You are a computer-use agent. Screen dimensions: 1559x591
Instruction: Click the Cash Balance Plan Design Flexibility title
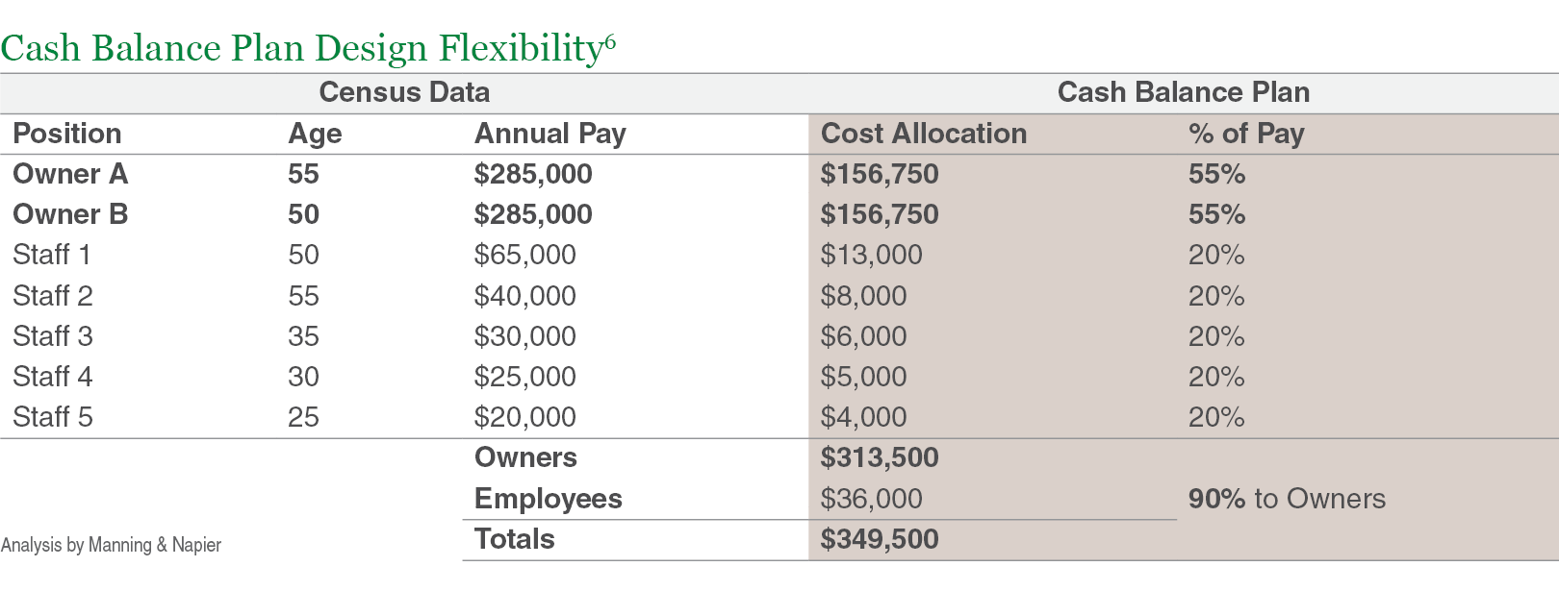pos(308,47)
